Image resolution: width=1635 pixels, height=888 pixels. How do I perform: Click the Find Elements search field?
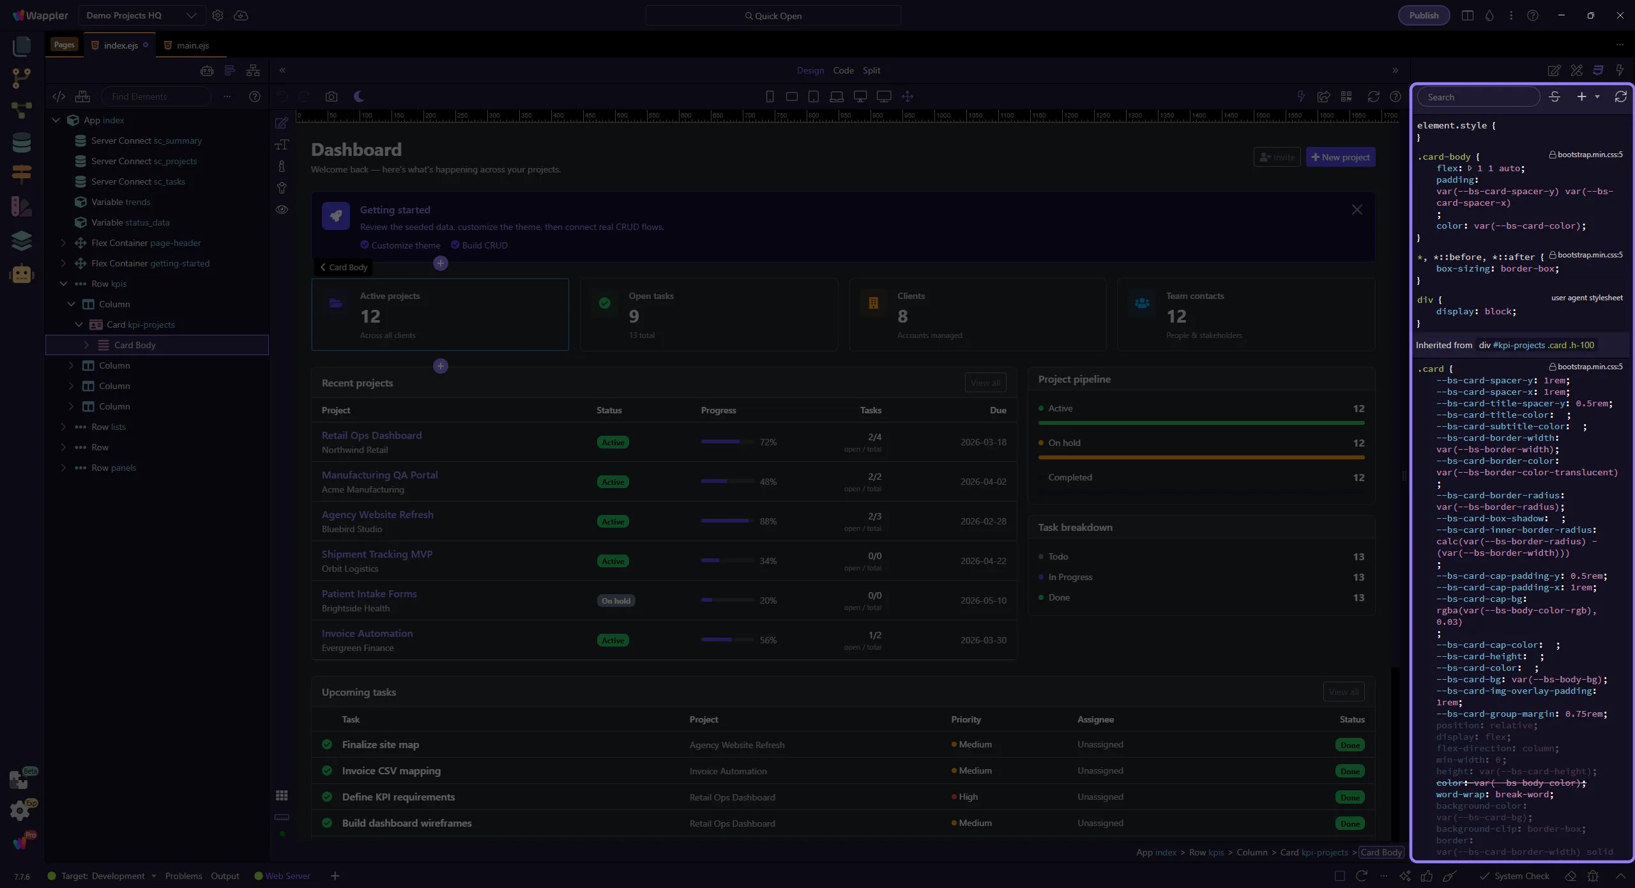156,96
